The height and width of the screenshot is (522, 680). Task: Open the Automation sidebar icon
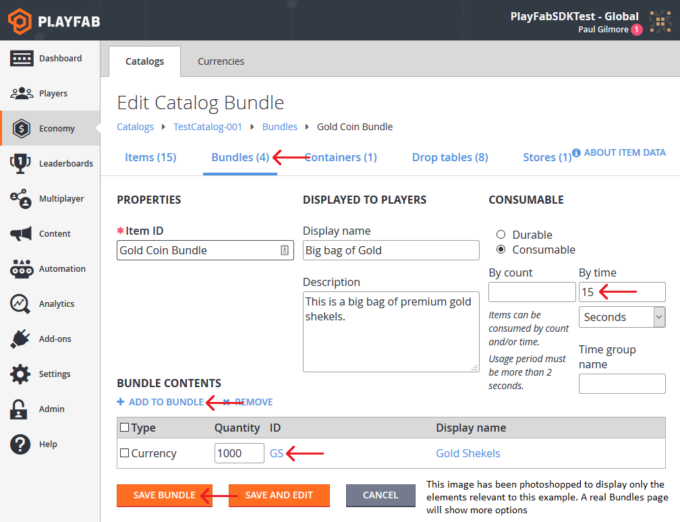click(22, 269)
